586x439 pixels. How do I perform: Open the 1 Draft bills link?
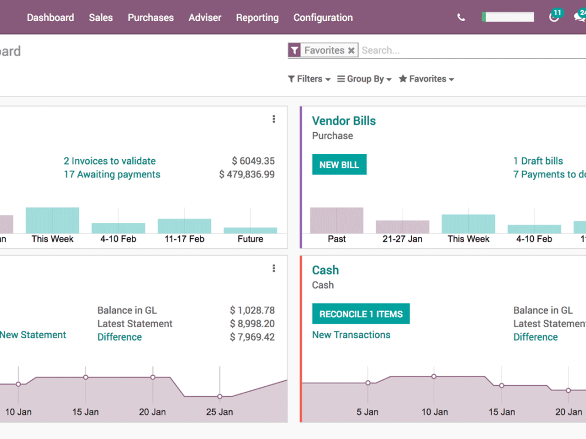pos(538,161)
